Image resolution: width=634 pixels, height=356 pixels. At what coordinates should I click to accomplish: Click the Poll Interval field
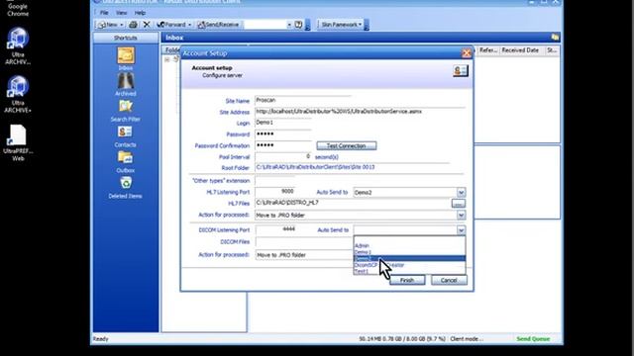(283, 156)
